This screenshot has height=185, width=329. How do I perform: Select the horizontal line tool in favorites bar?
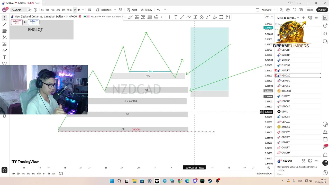click(163, 17)
